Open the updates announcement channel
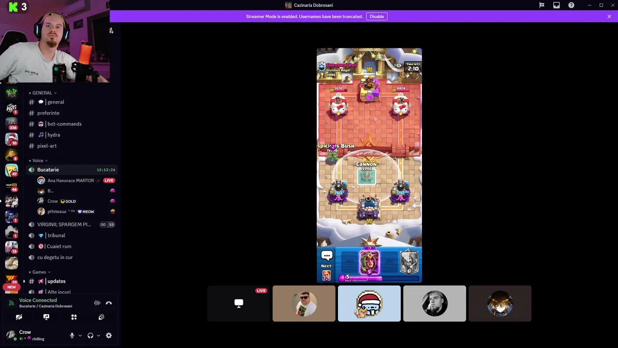This screenshot has height=348, width=618. point(72,281)
